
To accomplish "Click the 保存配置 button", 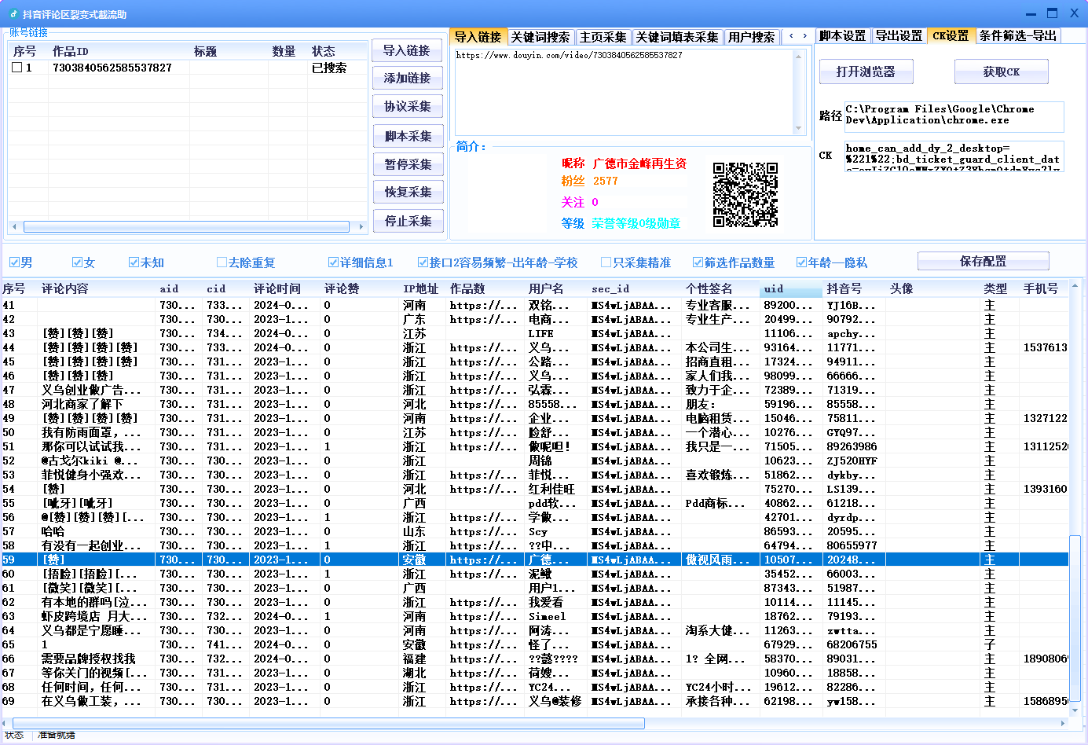I will click(983, 262).
